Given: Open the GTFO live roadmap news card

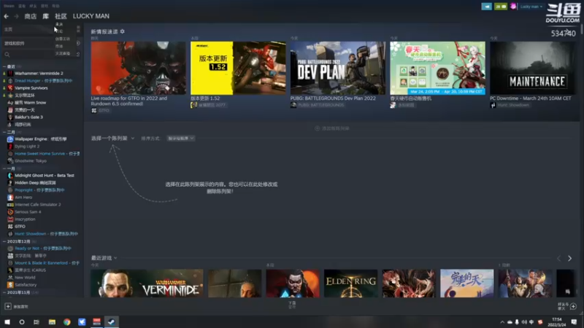Looking at the screenshot, I should [138, 77].
